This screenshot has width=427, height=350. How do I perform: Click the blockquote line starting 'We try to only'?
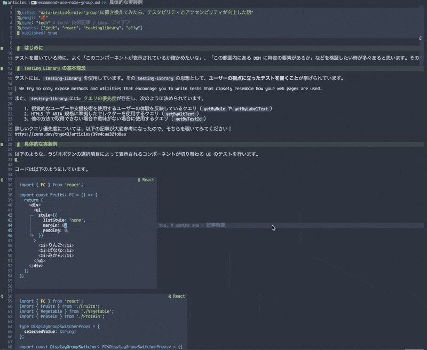tap(170, 89)
